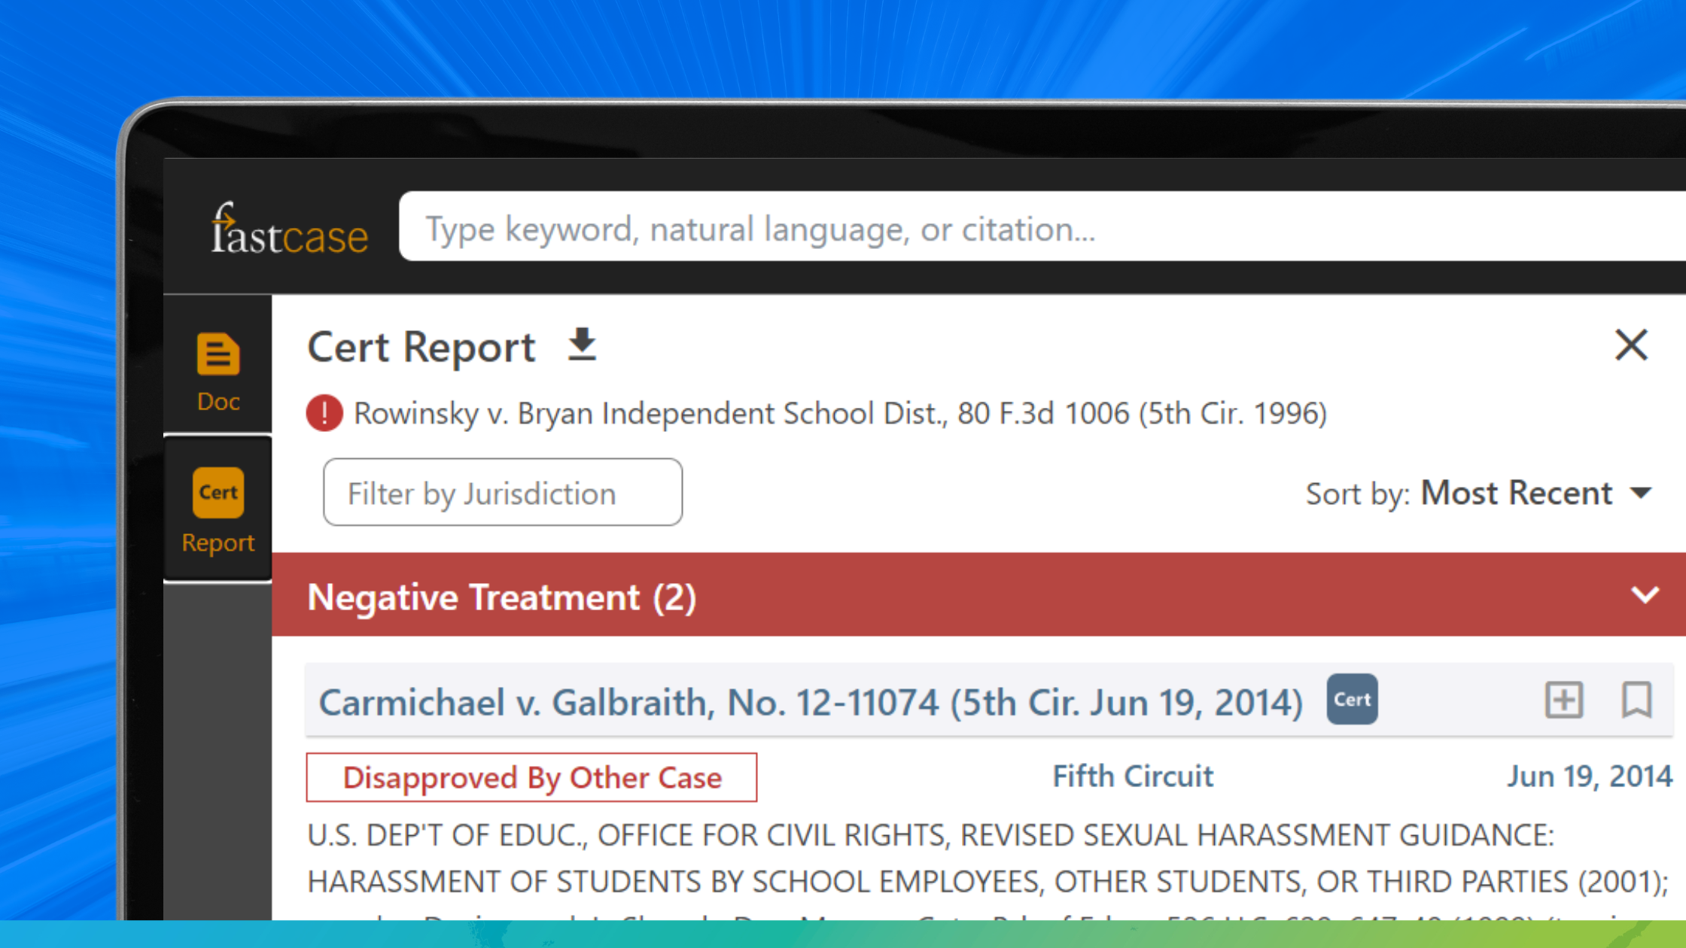Click the Fastcase logo

(289, 229)
